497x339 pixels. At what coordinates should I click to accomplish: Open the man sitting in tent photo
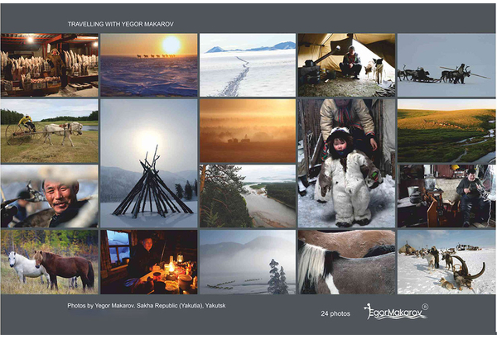click(x=346, y=64)
